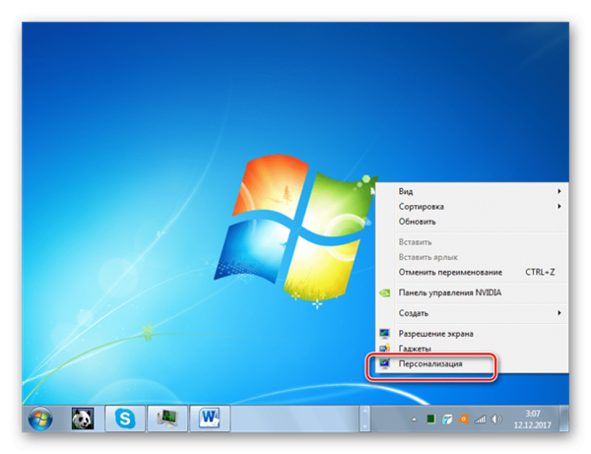Open Разрешение экрана
Viewport: 591px width, 454px height.
pyautogui.click(x=473, y=334)
